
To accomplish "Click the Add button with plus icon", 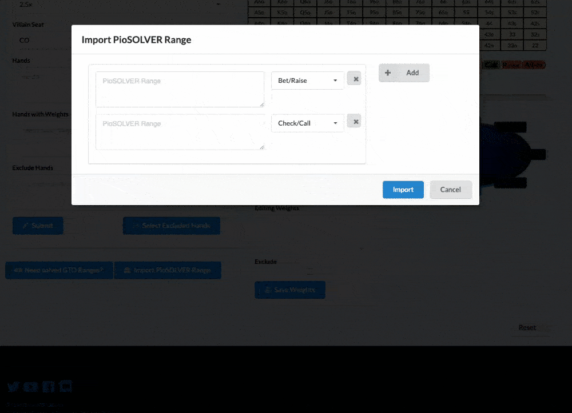I will click(x=404, y=73).
